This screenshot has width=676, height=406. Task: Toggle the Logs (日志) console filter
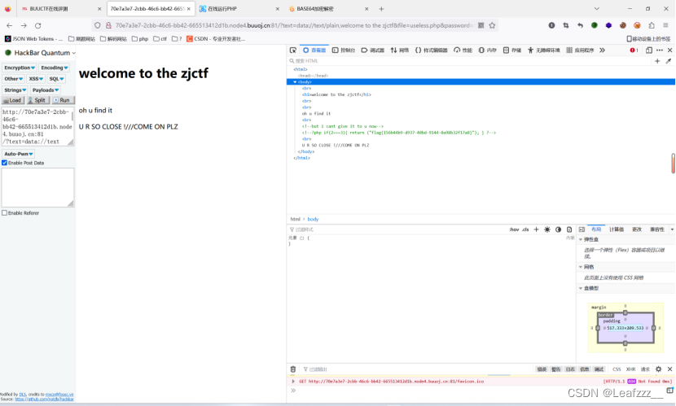coord(570,369)
